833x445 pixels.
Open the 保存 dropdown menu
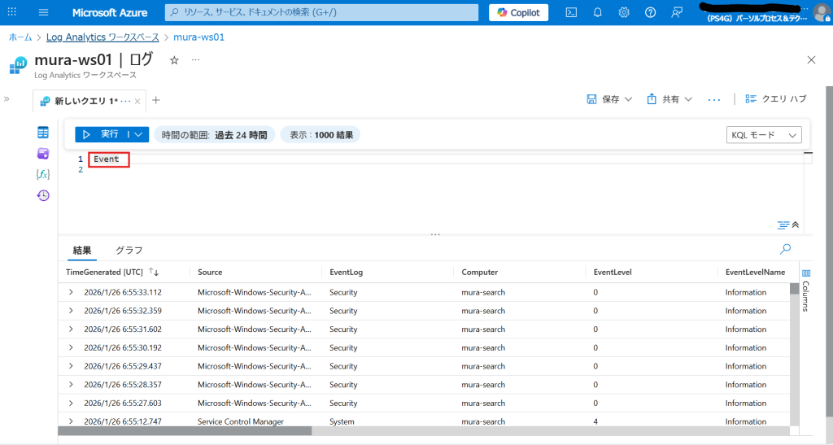[609, 99]
